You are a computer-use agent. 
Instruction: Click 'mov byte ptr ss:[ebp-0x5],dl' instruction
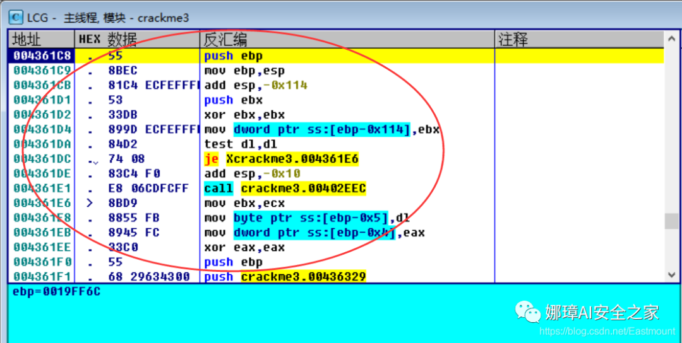click(307, 218)
